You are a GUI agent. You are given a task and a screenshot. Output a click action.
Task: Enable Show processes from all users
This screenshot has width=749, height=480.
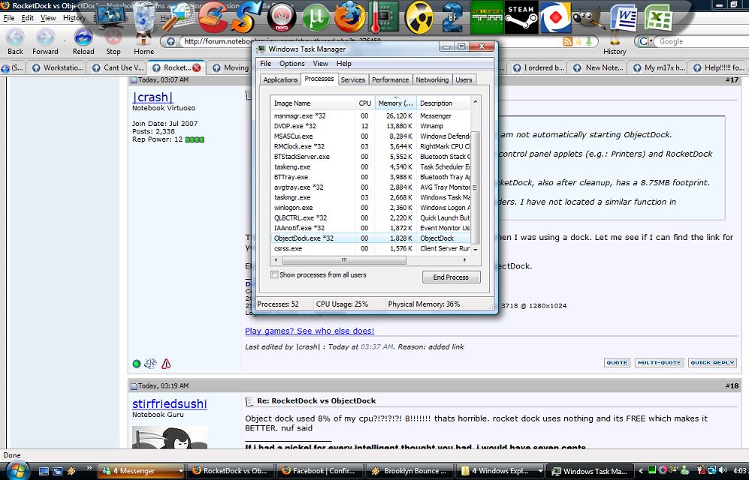pyautogui.click(x=275, y=274)
